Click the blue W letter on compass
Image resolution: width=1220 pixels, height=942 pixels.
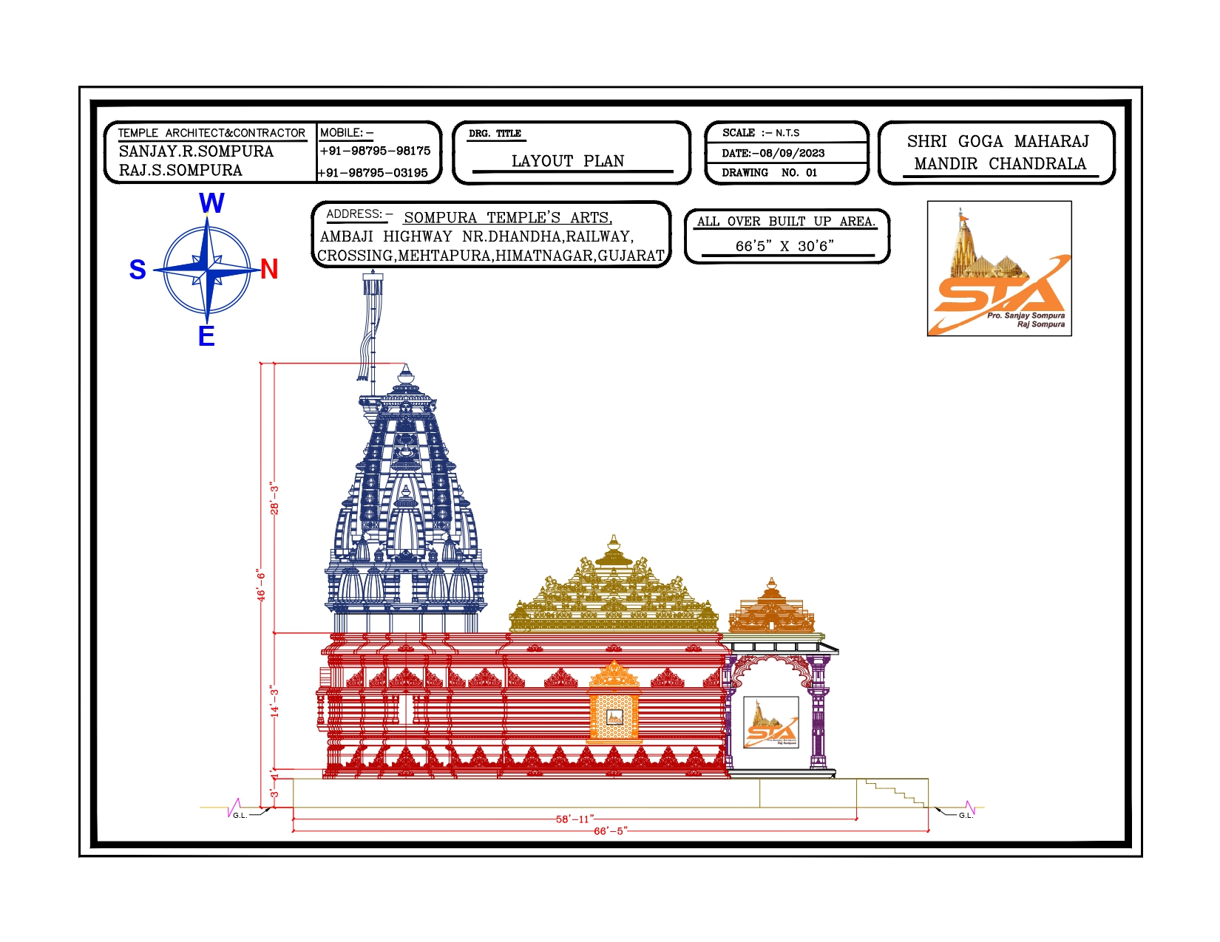click(211, 203)
